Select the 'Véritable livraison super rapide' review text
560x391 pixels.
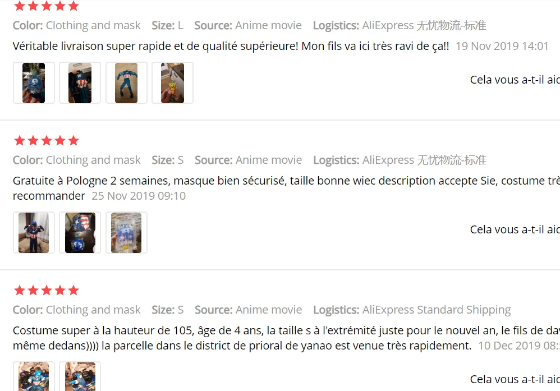click(x=231, y=46)
